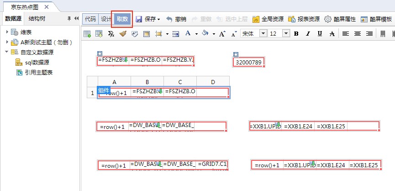Image resolution: width=395 pixels, height=191 pixels.
Task: Toggle bold formatting
Action: [x=296, y=34]
